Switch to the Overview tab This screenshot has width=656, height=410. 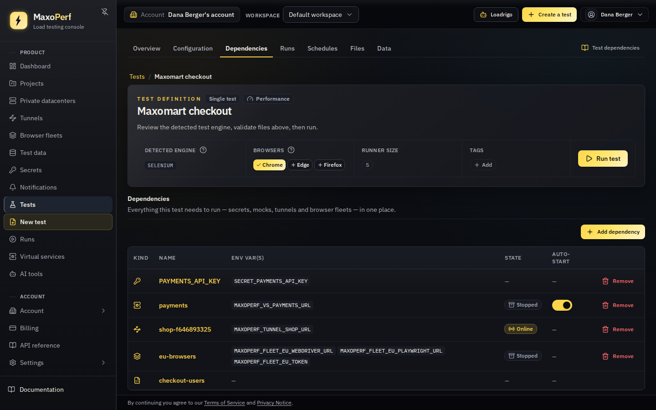147,48
